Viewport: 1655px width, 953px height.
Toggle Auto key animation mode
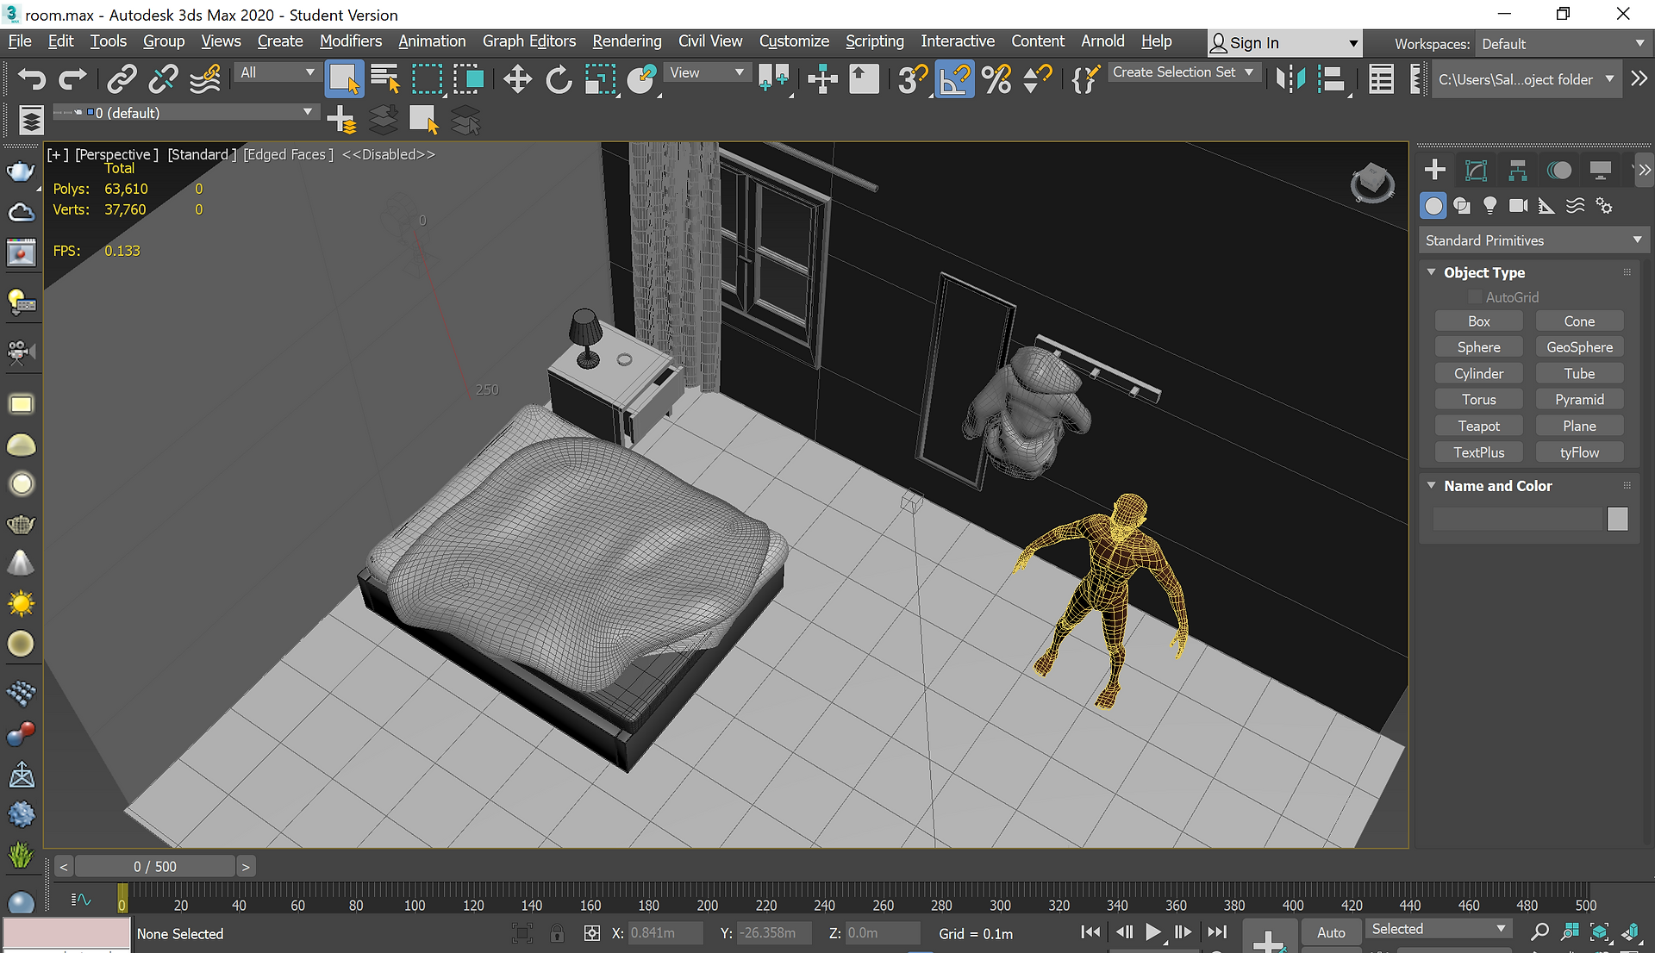[x=1331, y=932]
